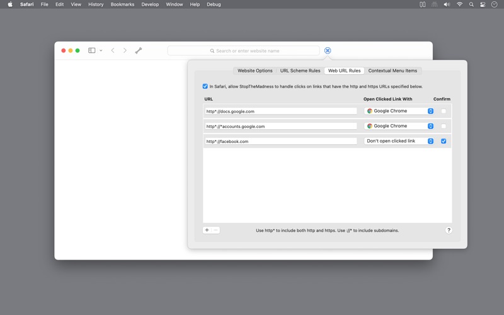
Task: Toggle allow StopTheMadness to handle links checkbox
Action: click(x=205, y=86)
